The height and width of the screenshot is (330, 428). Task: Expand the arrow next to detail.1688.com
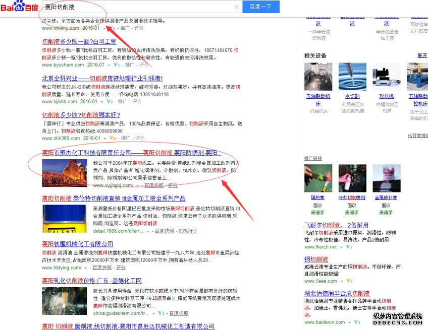148,231
